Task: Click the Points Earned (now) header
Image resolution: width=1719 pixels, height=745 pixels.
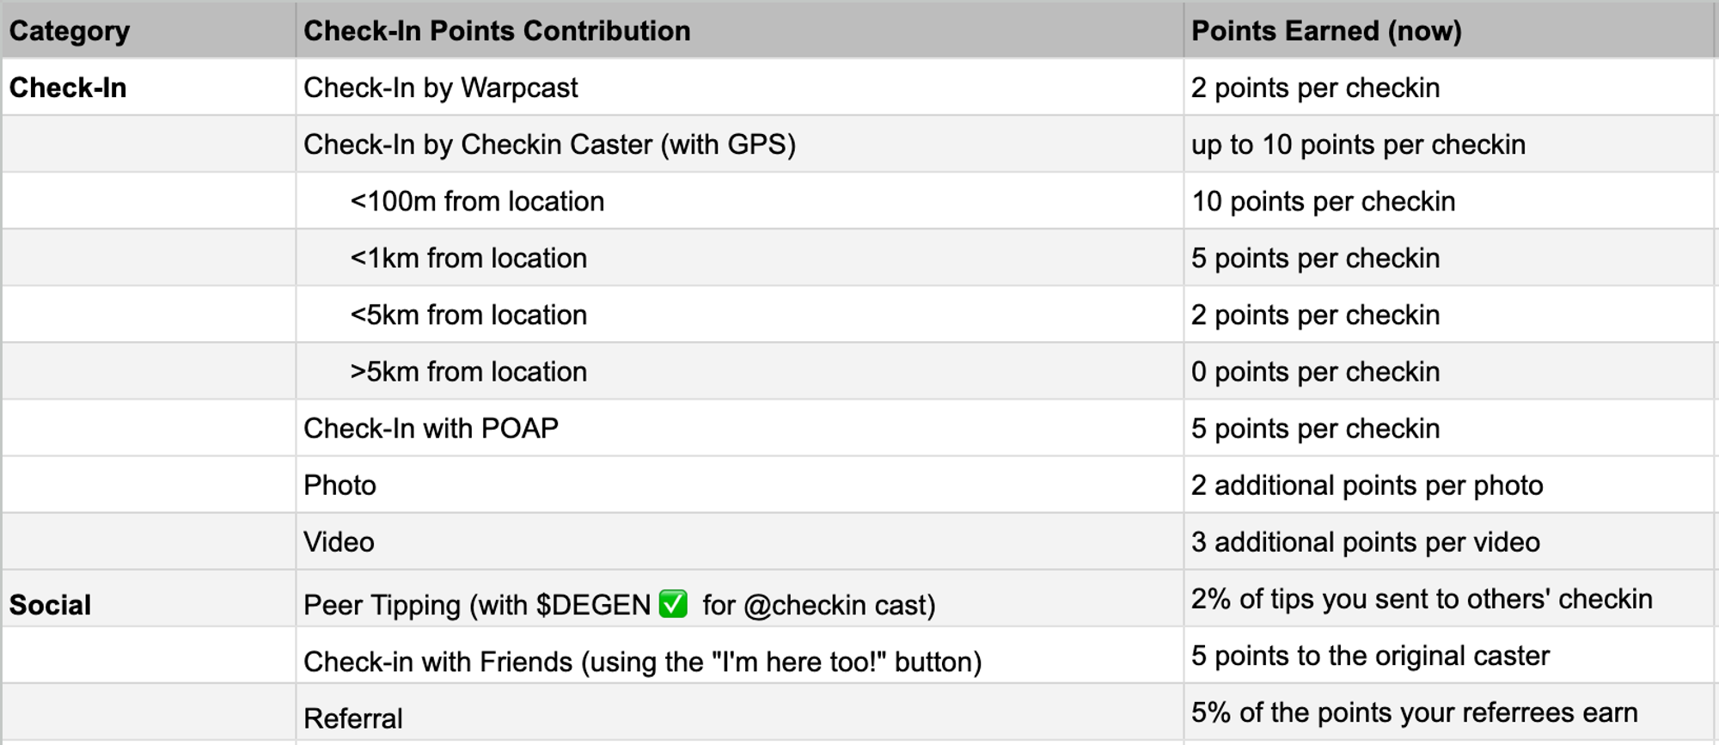Action: coord(1326,31)
